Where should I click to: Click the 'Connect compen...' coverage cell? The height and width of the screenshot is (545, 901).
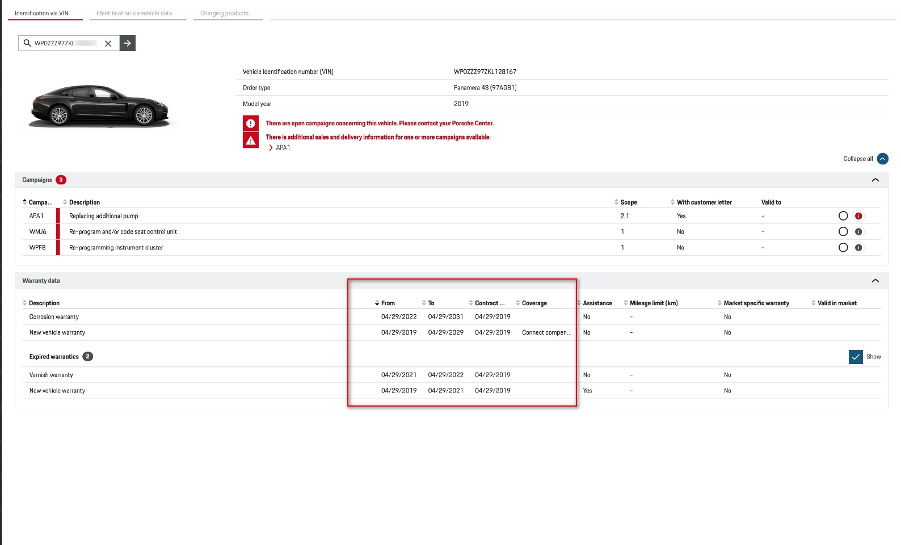click(547, 333)
